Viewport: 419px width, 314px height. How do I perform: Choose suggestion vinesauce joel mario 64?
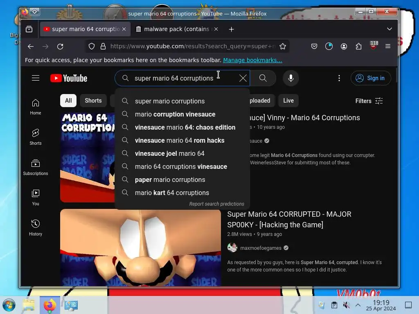[182, 154]
